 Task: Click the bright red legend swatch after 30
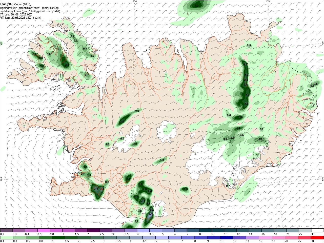pyautogui.click(x=317, y=237)
